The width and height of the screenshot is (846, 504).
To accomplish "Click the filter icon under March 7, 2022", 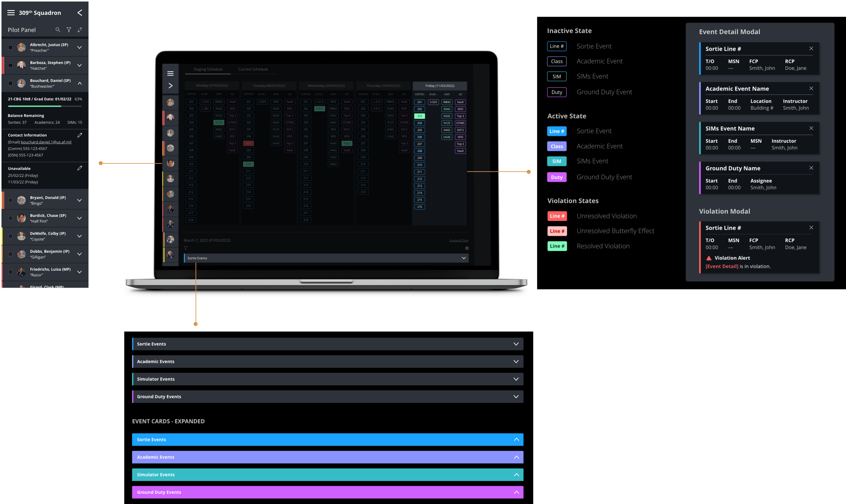I will (x=186, y=248).
